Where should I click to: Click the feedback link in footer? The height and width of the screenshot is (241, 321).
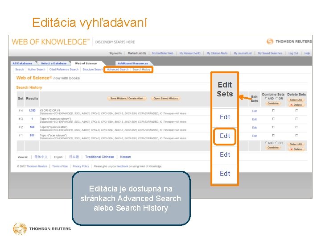(x=123, y=166)
